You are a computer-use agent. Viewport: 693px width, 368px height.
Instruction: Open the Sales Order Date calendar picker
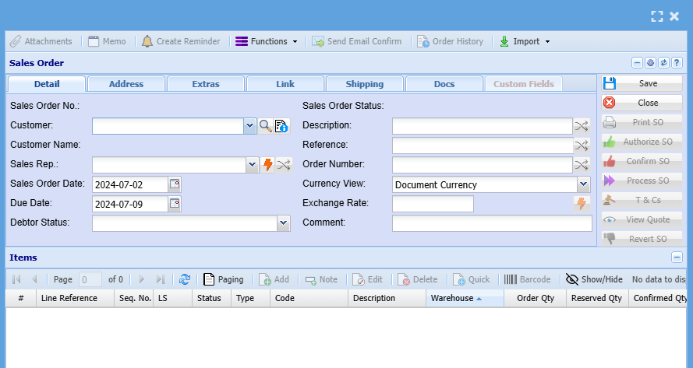175,184
